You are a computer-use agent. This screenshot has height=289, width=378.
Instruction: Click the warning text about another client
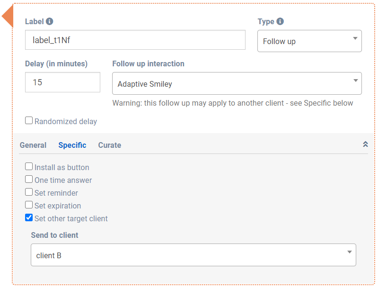pos(232,103)
